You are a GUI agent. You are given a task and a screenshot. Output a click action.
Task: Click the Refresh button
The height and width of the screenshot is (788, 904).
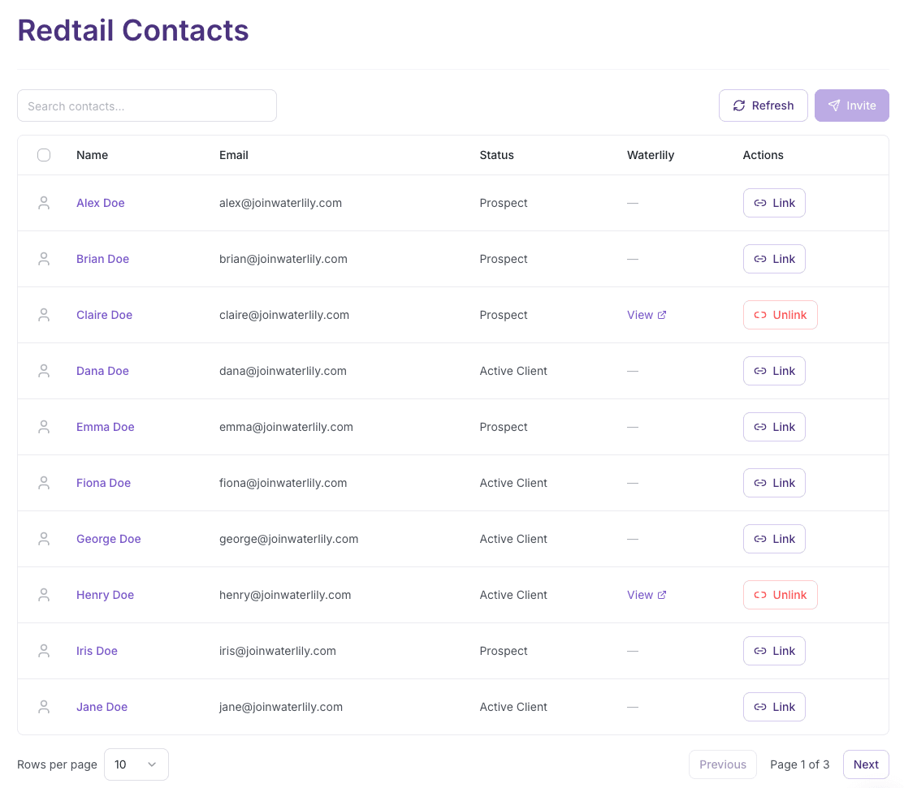(763, 105)
